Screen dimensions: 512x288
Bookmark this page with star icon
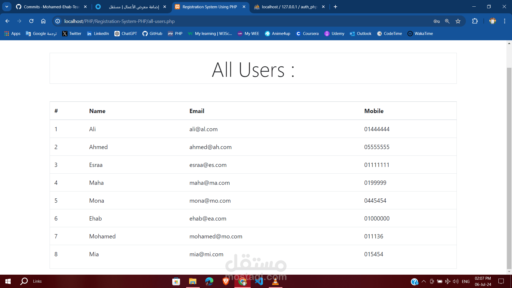(458, 21)
